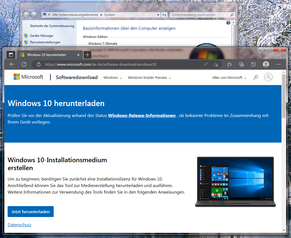Click the Edge address bar URL

click(x=100, y=64)
